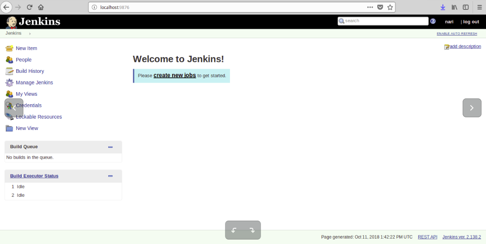Click the create new jobs link
Image resolution: width=486 pixels, height=244 pixels.
click(175, 75)
